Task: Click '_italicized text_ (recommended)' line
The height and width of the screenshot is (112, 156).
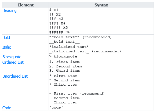Action: tap(85, 51)
